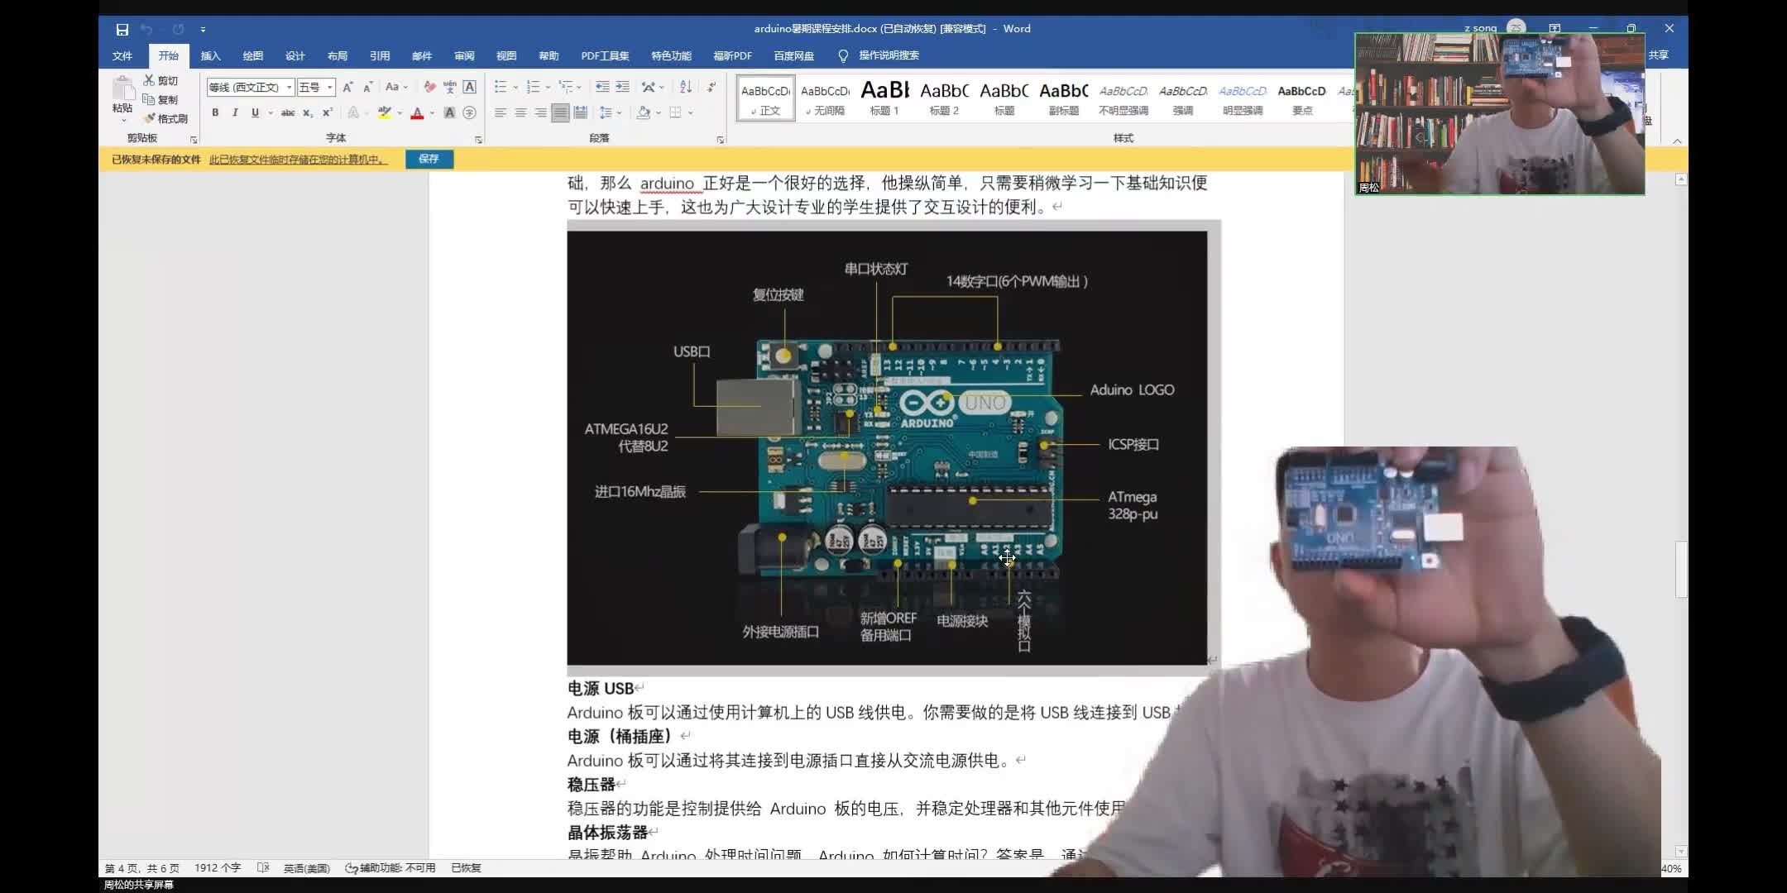Click the Clear Formatting eraser icon
Image resolution: width=1787 pixels, height=893 pixels.
point(429,87)
